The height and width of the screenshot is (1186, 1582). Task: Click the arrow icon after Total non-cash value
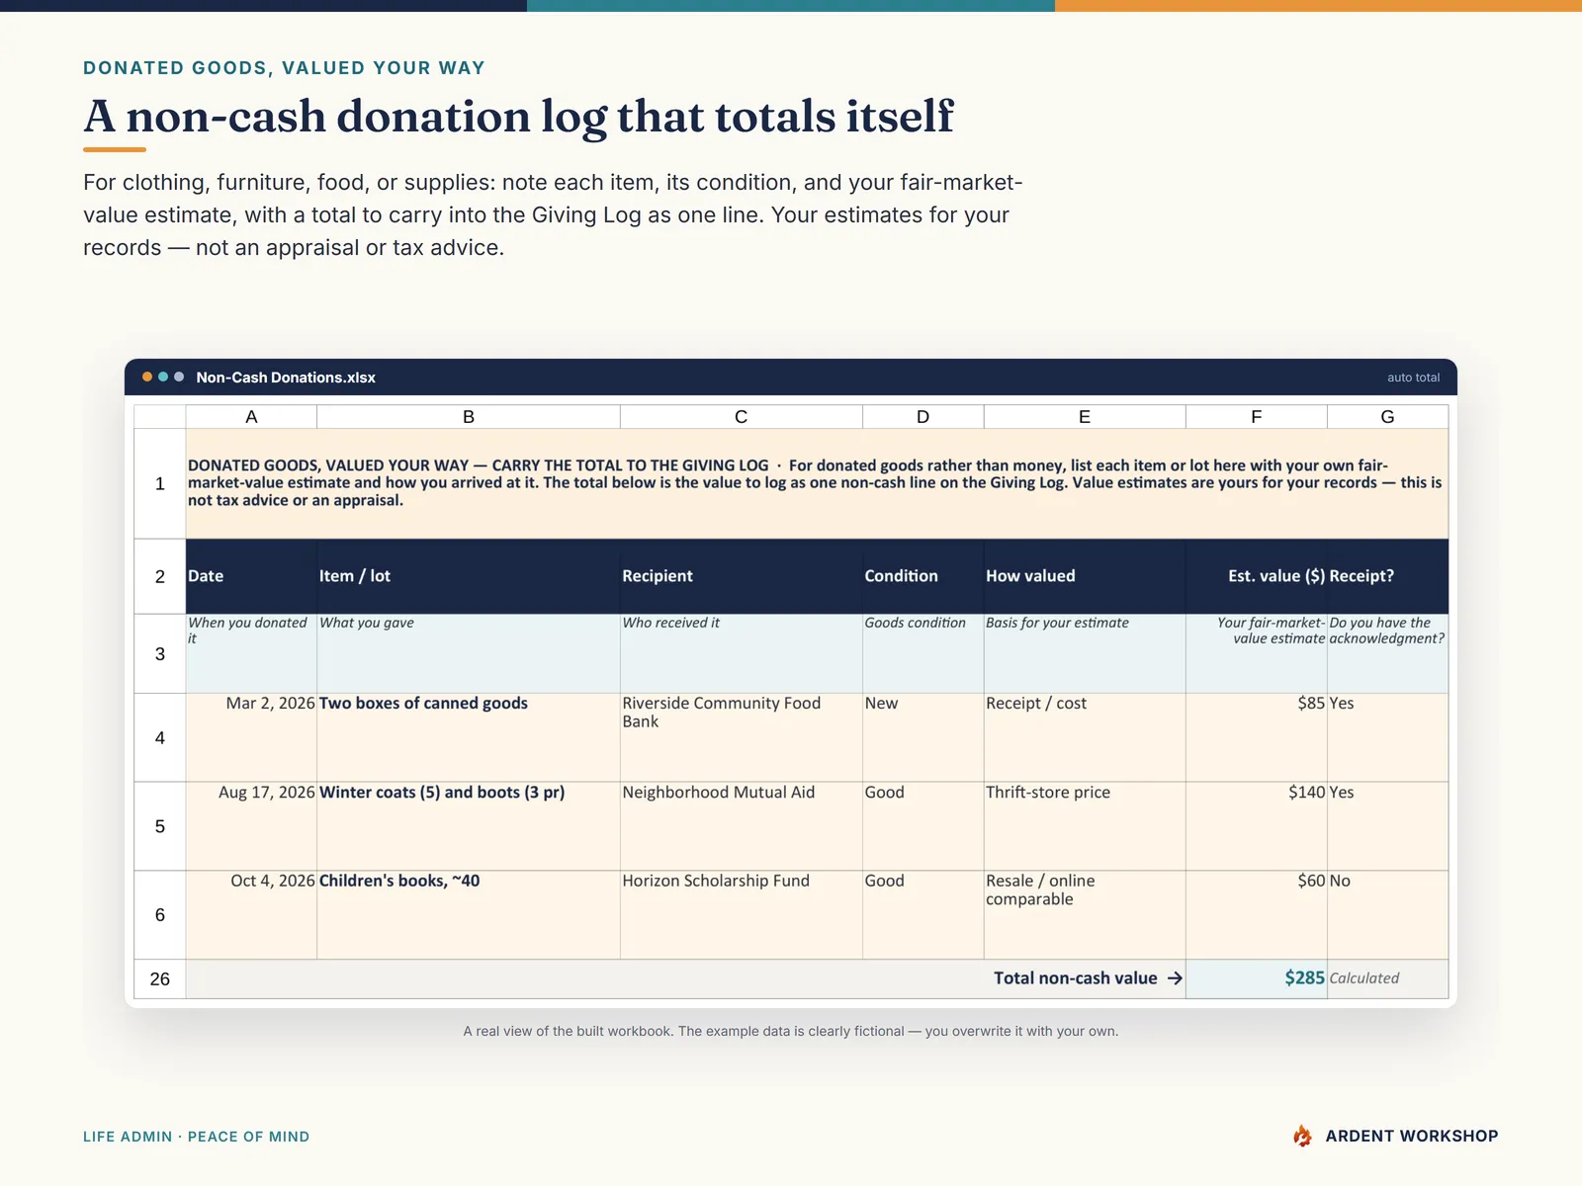[x=1175, y=978]
